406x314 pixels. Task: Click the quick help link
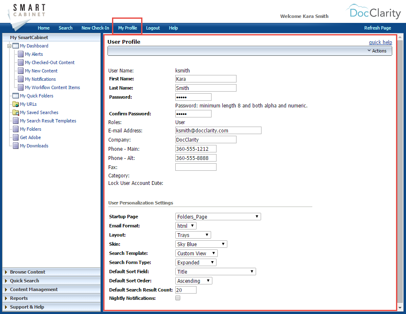[380, 42]
